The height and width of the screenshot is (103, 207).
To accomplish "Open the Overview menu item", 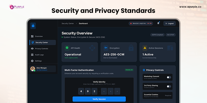I will 42,36.
